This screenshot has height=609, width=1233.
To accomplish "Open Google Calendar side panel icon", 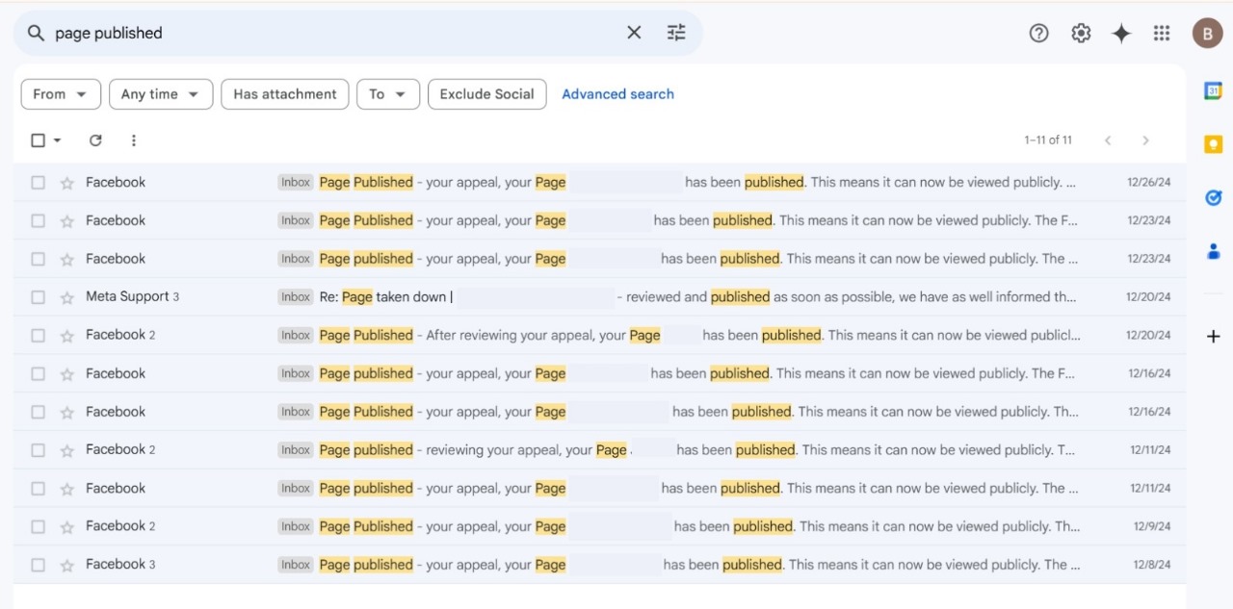I will click(x=1214, y=90).
